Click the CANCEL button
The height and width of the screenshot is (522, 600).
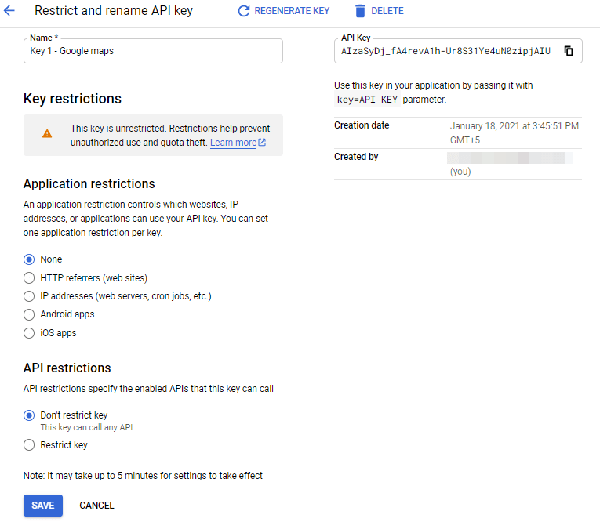pyautogui.click(x=96, y=506)
